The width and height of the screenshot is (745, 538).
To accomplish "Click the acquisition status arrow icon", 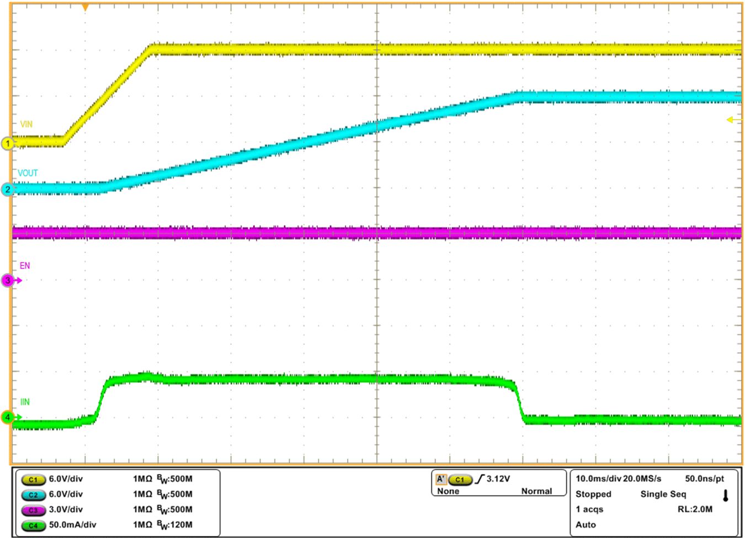I will point(727,495).
